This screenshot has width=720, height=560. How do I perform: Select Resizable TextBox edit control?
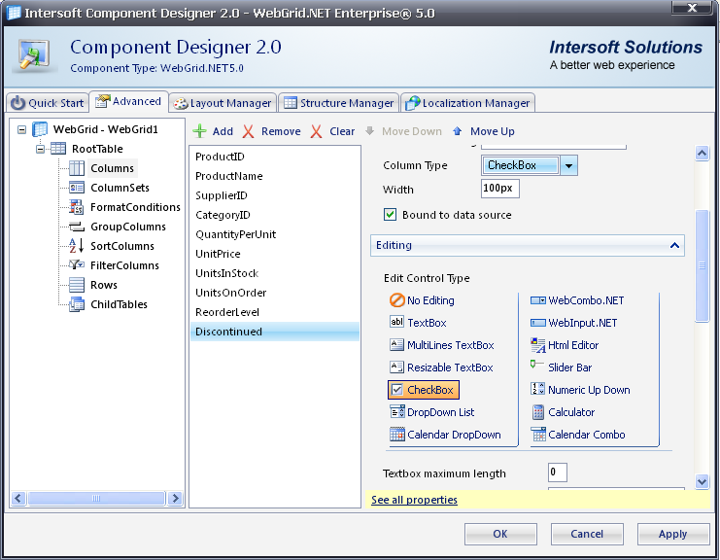[441, 367]
